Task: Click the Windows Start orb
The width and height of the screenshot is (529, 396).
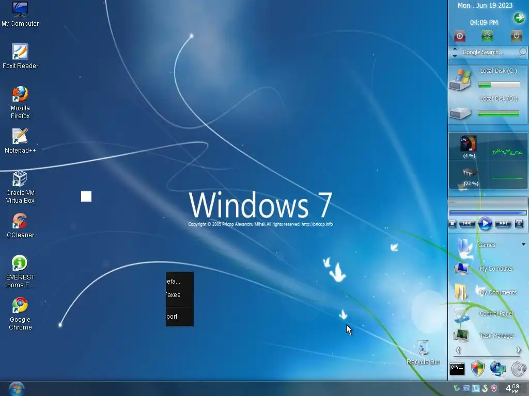Action: tap(16, 389)
